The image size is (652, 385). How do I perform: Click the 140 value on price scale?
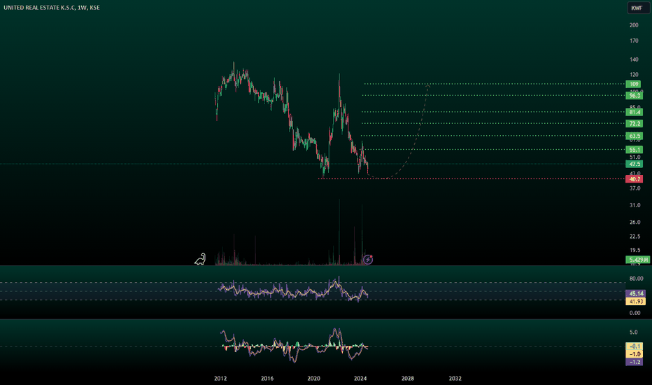[634, 59]
